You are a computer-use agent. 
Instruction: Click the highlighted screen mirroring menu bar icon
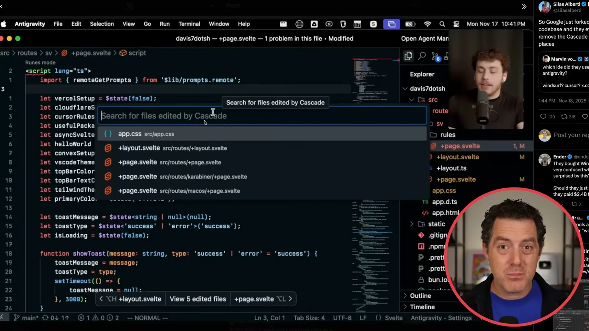tap(391, 24)
